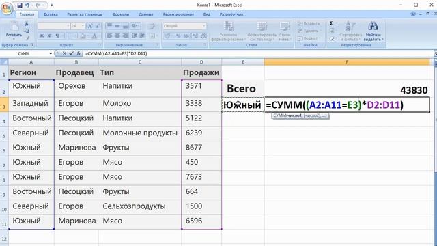The height and width of the screenshot is (246, 437).
Task: Expand the СУММ name box dropdown
Action: [51, 53]
